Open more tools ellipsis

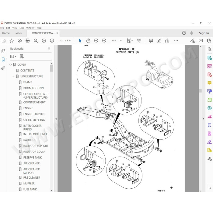176,40
